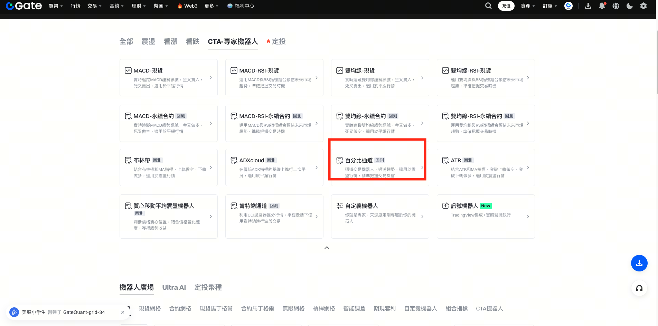Screen dimensions: 658x326
Task: Click the blue floating download button
Action: coord(639,263)
